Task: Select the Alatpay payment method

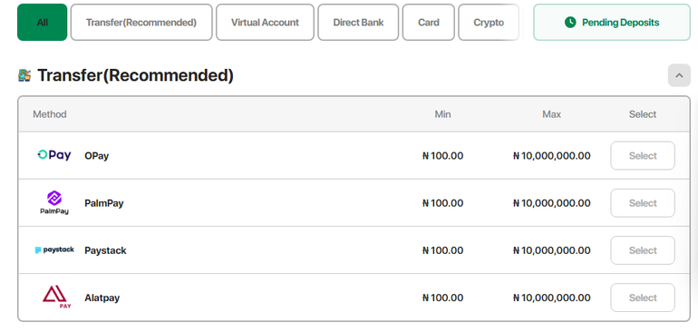Action: [643, 298]
